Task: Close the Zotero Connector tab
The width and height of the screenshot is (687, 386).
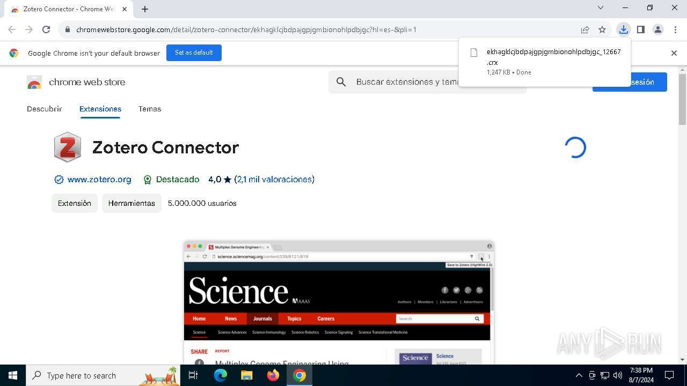Action: point(125,9)
